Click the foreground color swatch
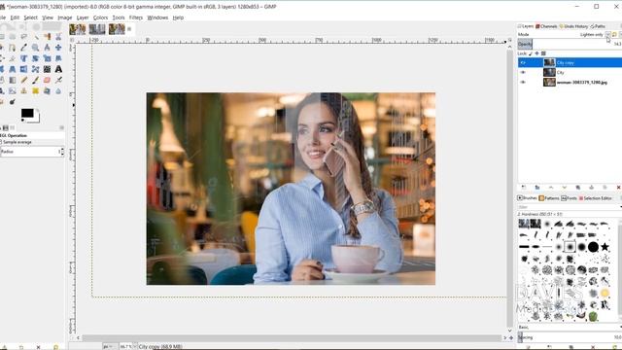Screen dimensions: 622x350 27,113
